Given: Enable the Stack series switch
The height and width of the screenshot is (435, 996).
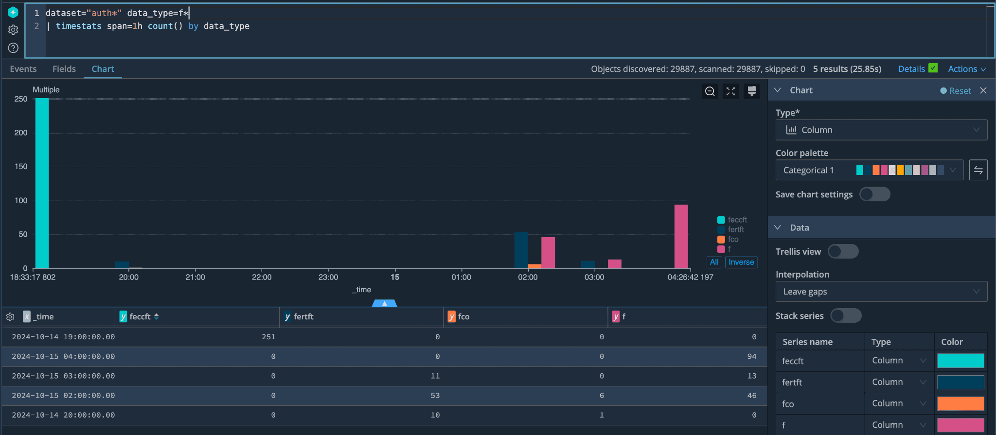Looking at the screenshot, I should (846, 315).
